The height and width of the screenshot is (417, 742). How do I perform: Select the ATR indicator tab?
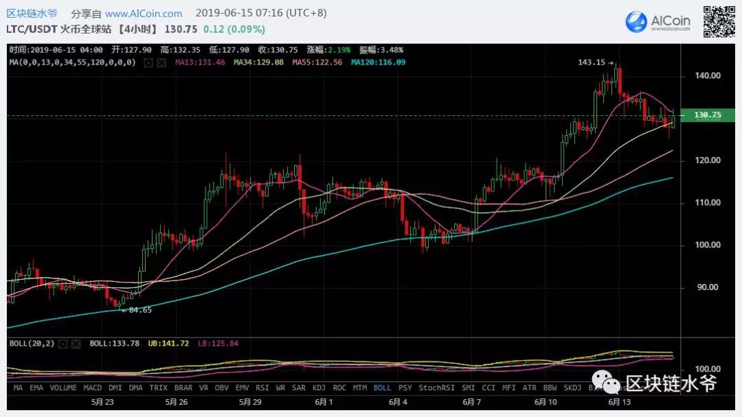pos(529,388)
